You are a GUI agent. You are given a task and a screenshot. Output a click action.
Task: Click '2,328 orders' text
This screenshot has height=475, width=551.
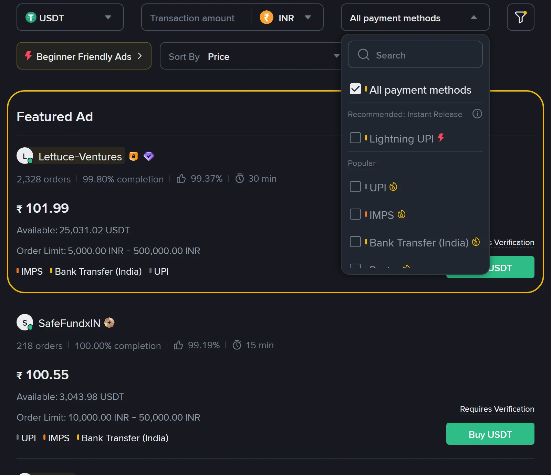click(x=44, y=179)
